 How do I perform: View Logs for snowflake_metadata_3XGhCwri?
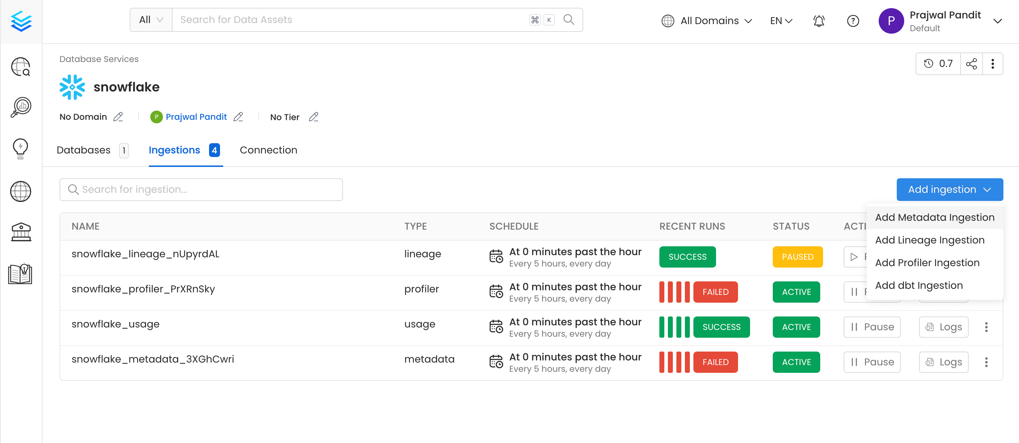pyautogui.click(x=944, y=362)
